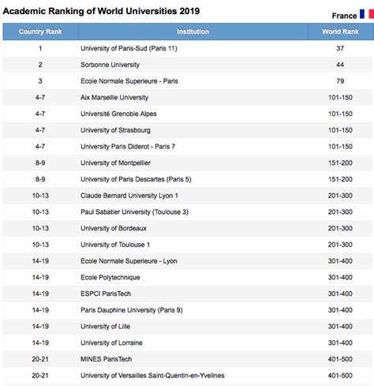The height and width of the screenshot is (386, 374).
Task: Click world rank 79 cell
Action: (340, 81)
